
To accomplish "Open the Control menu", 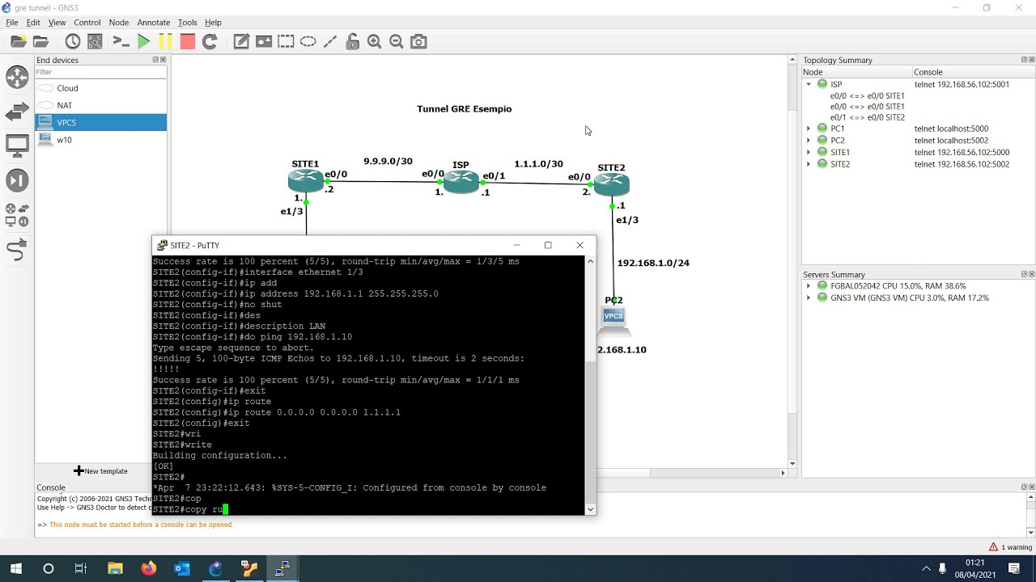I will point(87,23).
